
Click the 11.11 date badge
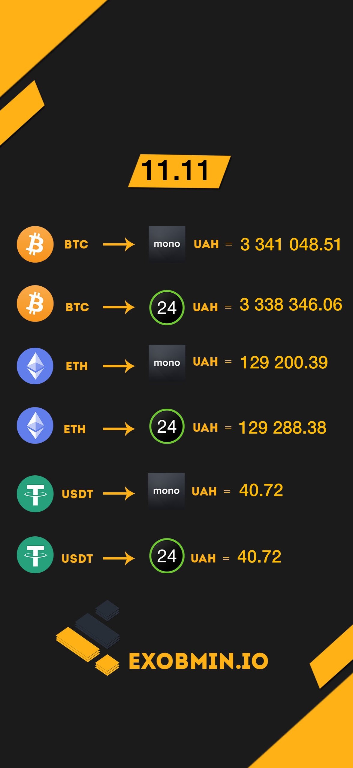(x=179, y=171)
